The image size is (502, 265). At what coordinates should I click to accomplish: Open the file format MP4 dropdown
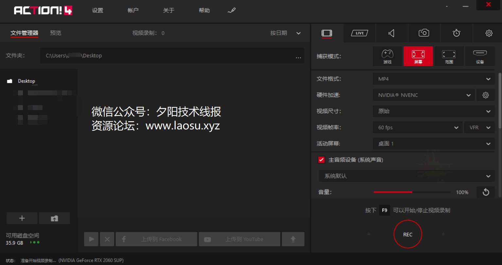tap(434, 79)
